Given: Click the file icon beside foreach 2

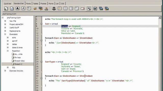Looking at the screenshot, I should tap(13, 64).
